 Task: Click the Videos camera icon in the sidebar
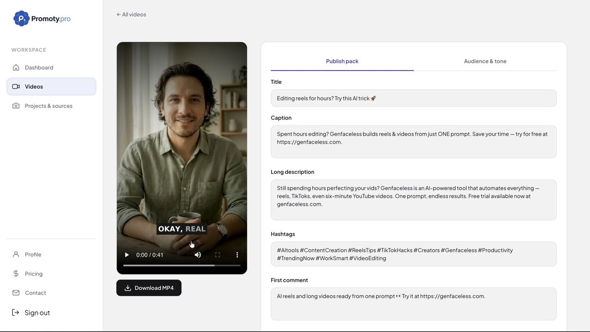16,87
